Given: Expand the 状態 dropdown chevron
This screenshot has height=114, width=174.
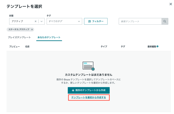Looking at the screenshot, I should [x=42, y=21].
